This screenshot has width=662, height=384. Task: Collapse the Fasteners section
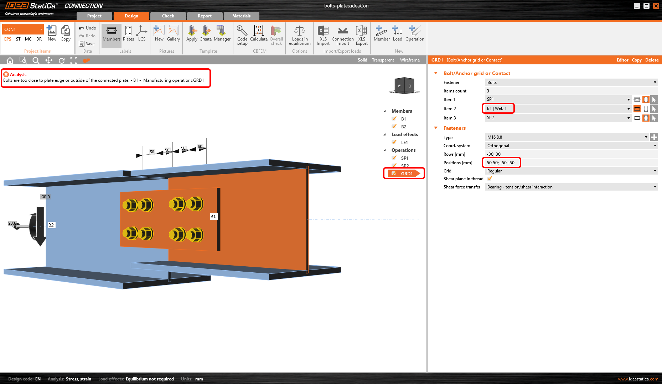coord(436,128)
